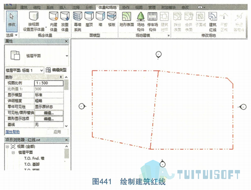Switch to the 体量和场地 ribbon tab
This screenshot has height=190, width=251.
(107, 7)
